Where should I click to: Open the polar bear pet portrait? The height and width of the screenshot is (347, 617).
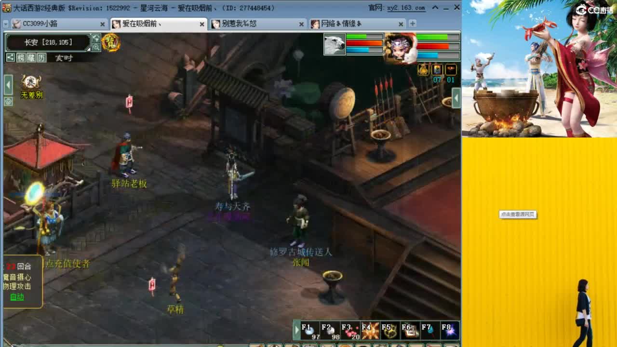[335, 44]
